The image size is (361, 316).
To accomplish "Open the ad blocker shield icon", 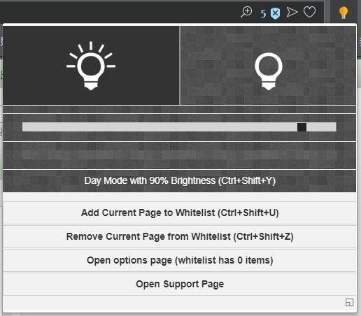I will tap(275, 13).
